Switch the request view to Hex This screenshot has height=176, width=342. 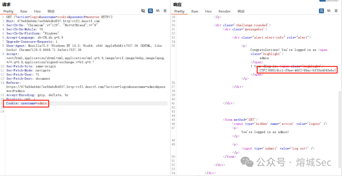[37, 11]
